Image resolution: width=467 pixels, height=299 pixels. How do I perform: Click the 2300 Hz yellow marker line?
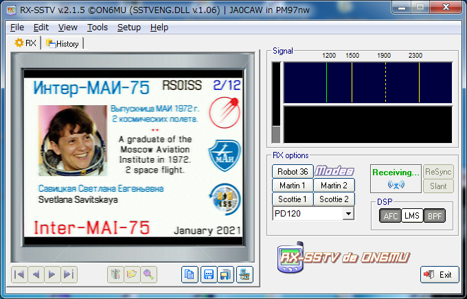419,82
